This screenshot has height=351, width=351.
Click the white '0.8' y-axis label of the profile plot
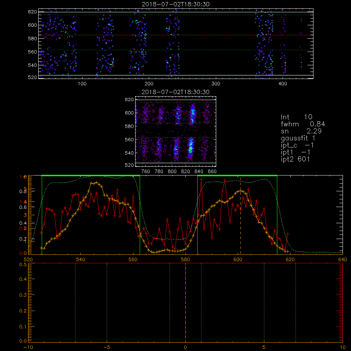tap(23, 191)
